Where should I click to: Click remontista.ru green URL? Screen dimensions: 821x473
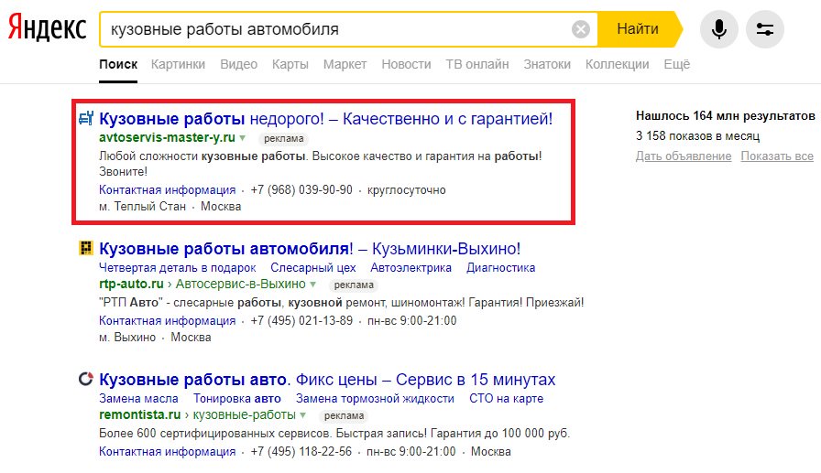pos(140,414)
